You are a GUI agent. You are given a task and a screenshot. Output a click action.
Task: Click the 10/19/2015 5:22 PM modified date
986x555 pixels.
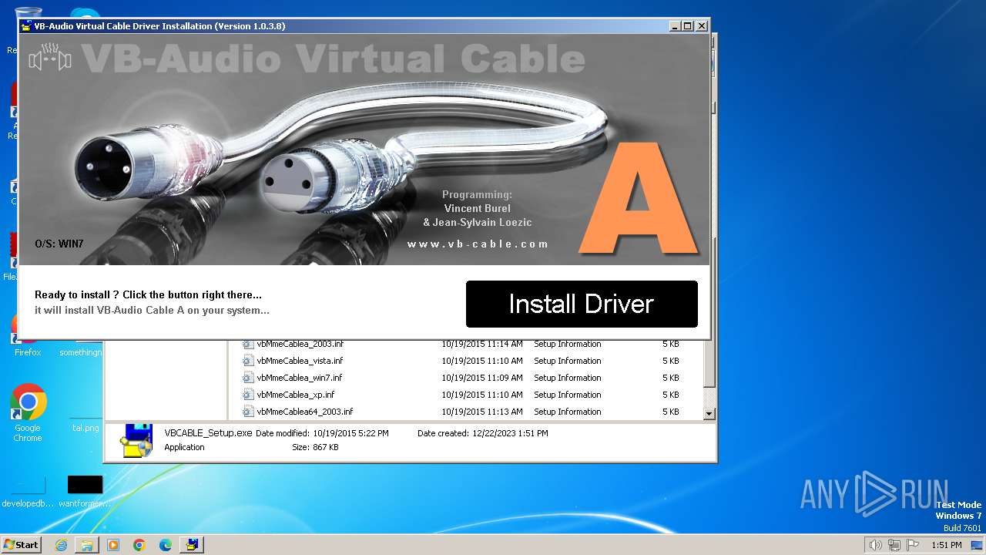pos(350,433)
